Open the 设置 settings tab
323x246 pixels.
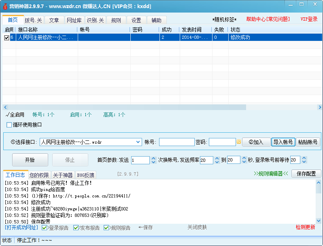136,20
